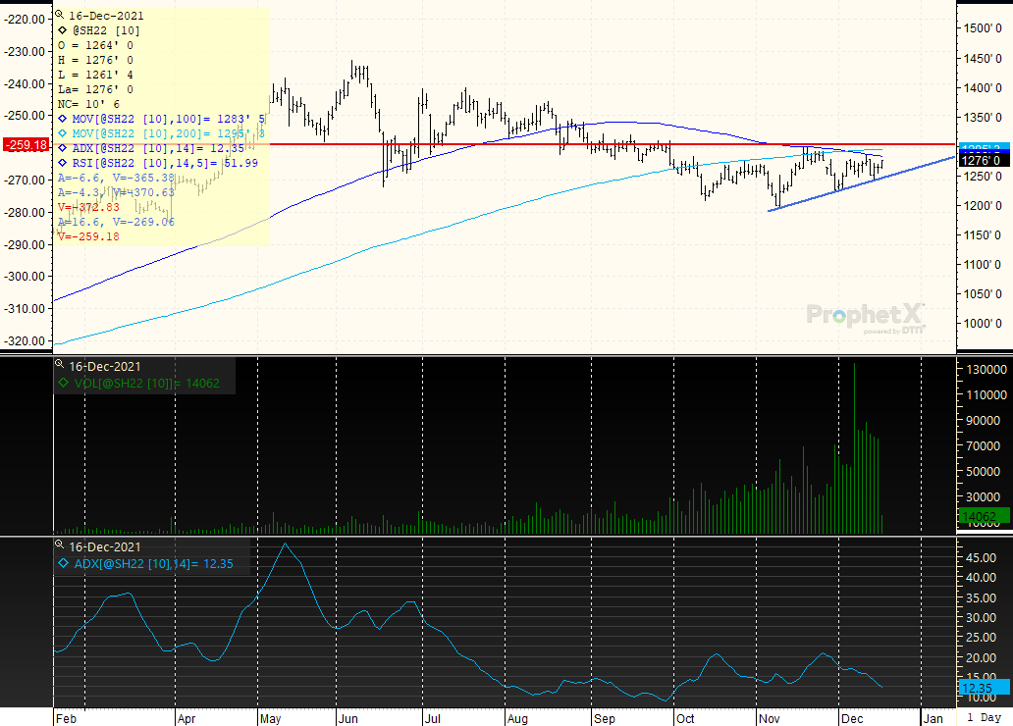Screen dimensions: 1013x726
Task: Click the red -259.18 label on left axis
Action: coord(27,144)
